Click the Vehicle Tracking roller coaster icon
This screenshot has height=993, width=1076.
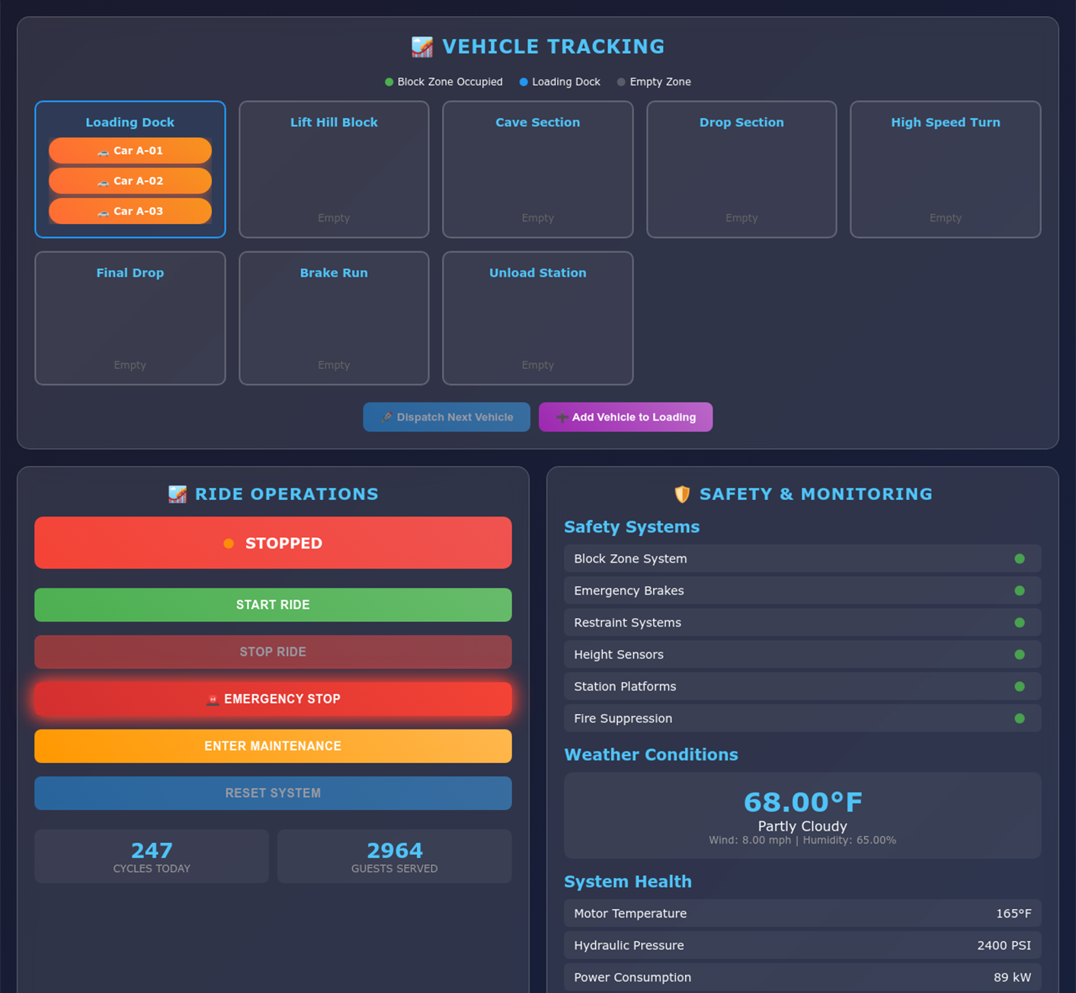tap(422, 47)
